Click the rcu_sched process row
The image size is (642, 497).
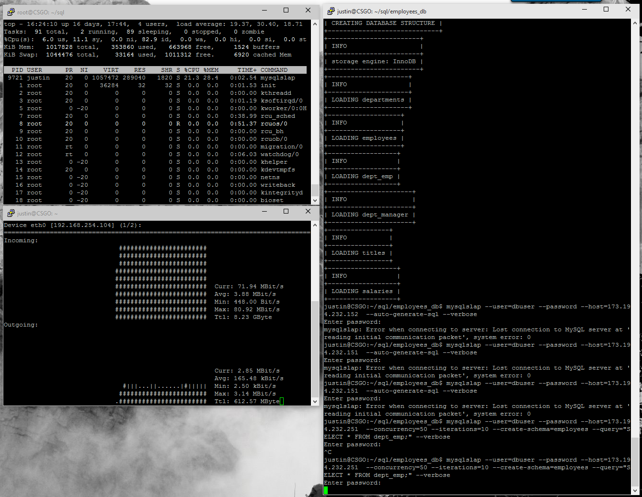pyautogui.click(x=155, y=116)
